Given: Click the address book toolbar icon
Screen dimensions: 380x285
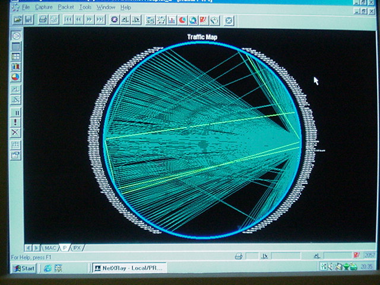Looking at the screenshot, I should (215, 21).
